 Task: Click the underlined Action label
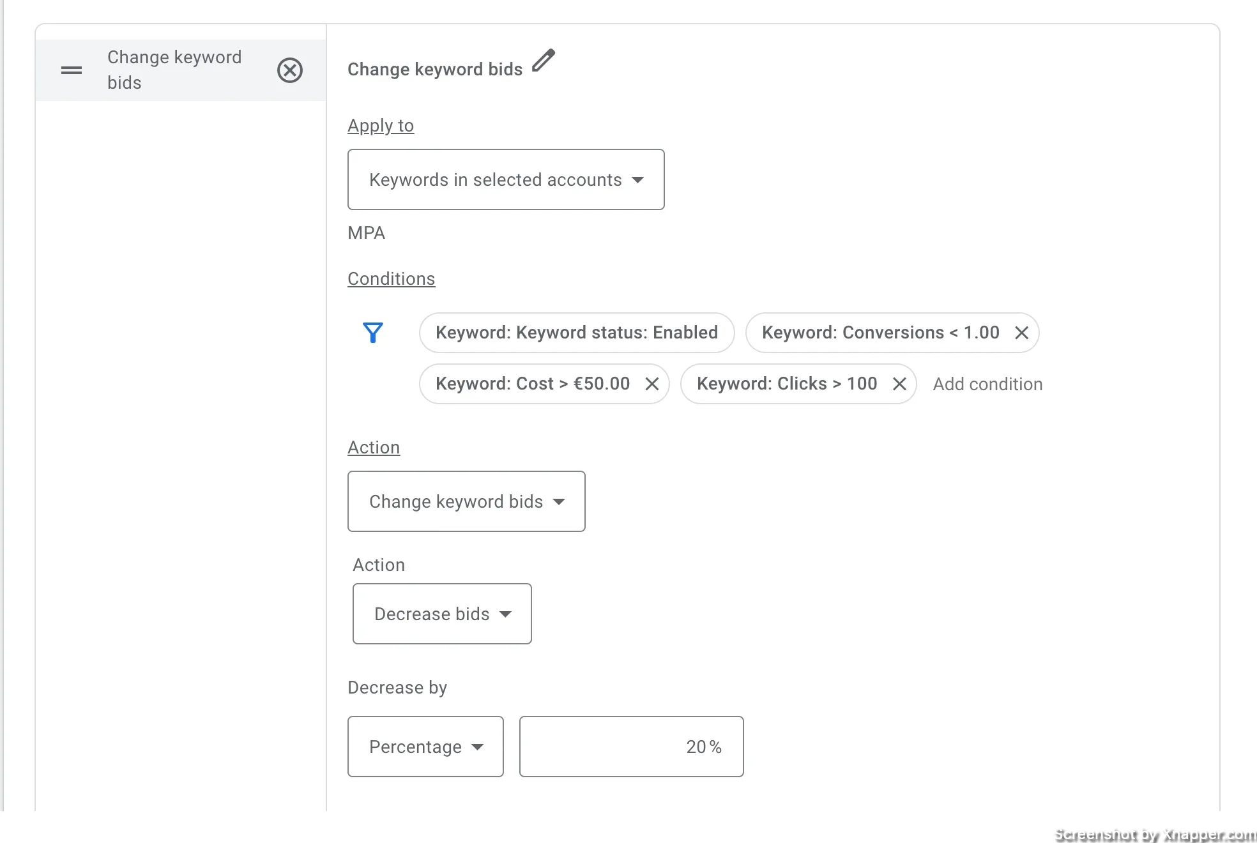coord(374,448)
